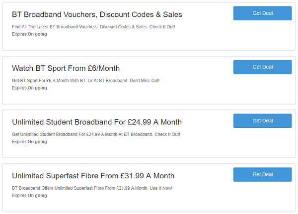Select 'Unlimited Student Broadband For £24.99 A Month' heading
298x214 pixels.
97,122
